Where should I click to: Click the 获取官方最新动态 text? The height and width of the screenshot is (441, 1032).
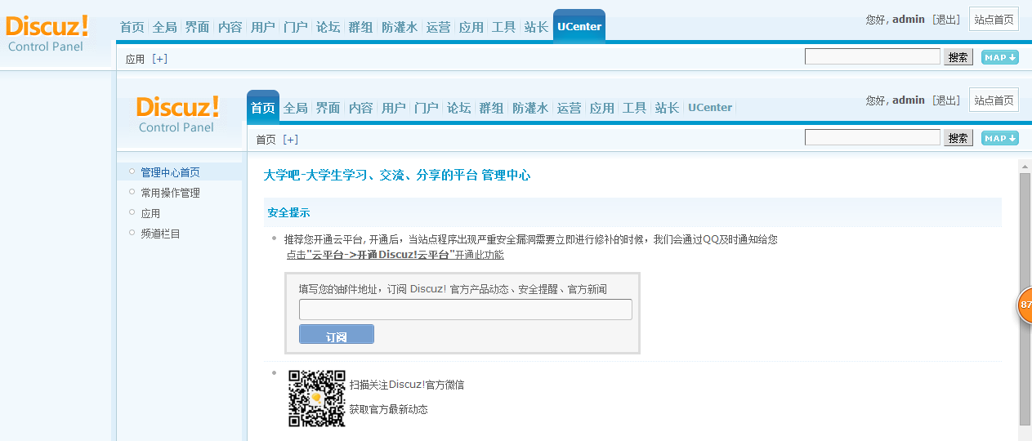[x=388, y=409]
